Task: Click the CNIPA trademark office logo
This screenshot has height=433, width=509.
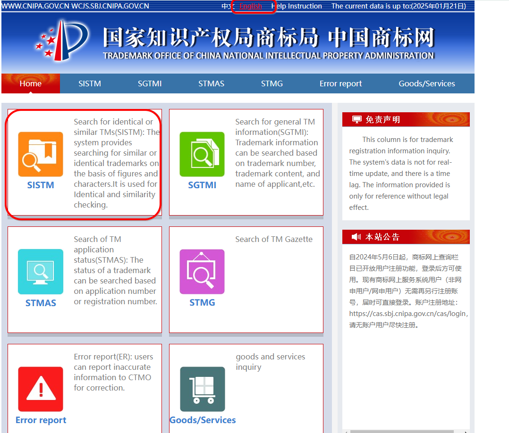Action: pos(62,41)
